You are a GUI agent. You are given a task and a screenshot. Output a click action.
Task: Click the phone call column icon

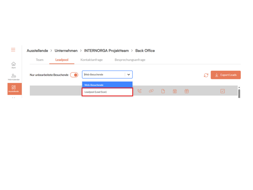(139, 91)
